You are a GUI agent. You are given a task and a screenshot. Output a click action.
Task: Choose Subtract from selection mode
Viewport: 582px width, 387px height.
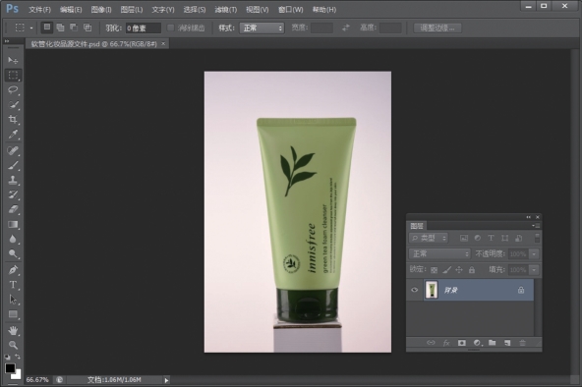[x=74, y=28]
